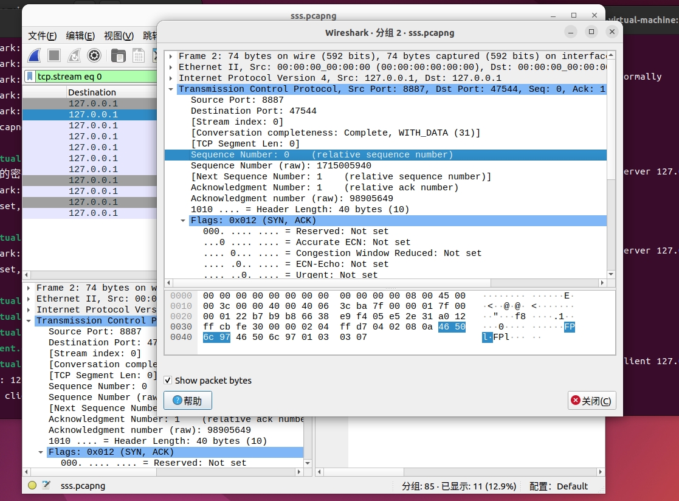The width and height of the screenshot is (679, 501).
Task: Click the dialog tree horizontal scrollbar
Action: (385, 283)
